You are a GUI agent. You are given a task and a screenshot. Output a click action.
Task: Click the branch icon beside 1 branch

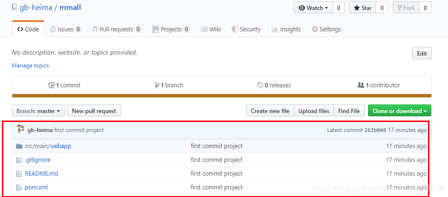[x=157, y=85]
